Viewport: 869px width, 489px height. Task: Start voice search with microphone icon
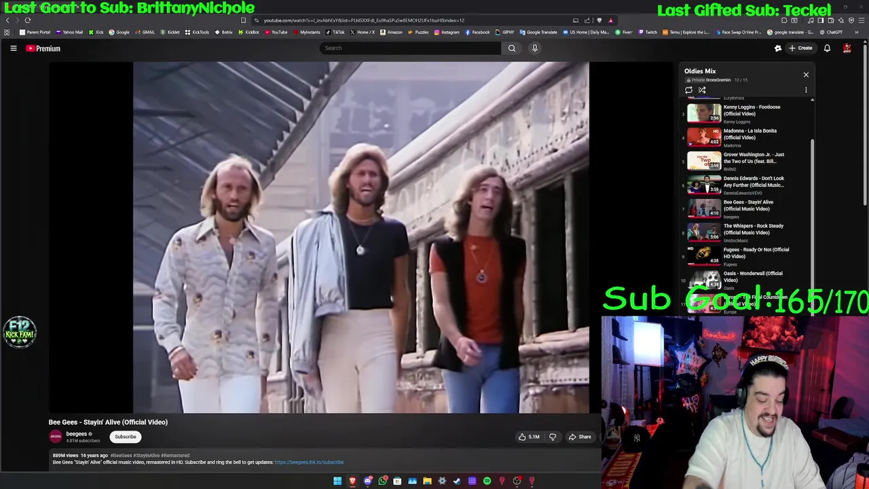tap(535, 48)
